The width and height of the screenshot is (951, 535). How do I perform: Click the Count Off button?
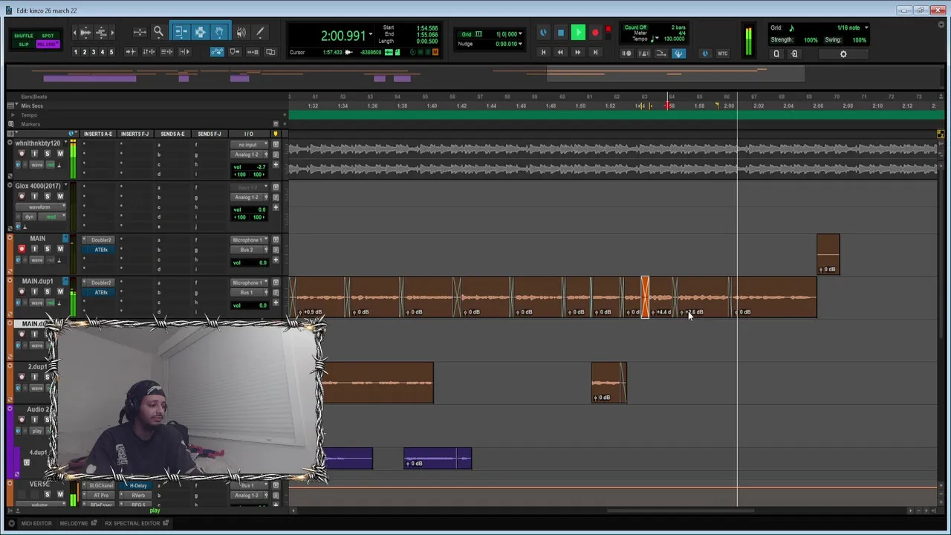(635, 27)
